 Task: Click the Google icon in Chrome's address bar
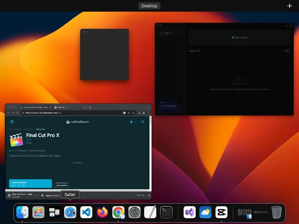click(124, 113)
